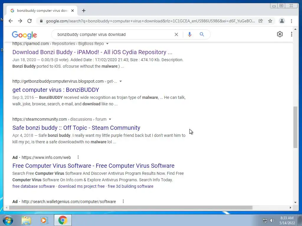The width and height of the screenshot is (302, 226).
Task: Open Chrome's three-dot menu
Action: point(291,21)
